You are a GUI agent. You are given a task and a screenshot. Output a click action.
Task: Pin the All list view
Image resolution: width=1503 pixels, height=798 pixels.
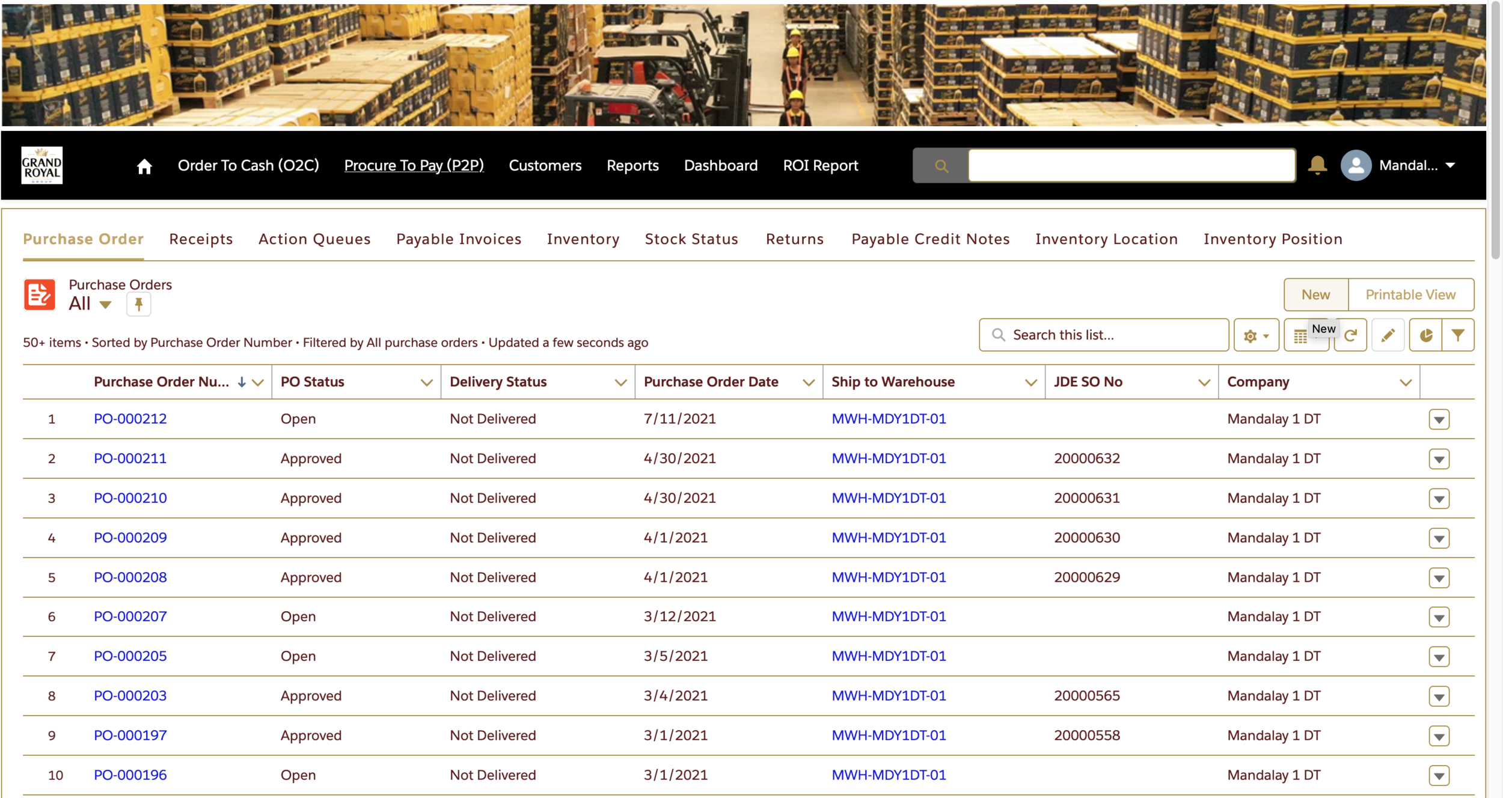point(138,304)
